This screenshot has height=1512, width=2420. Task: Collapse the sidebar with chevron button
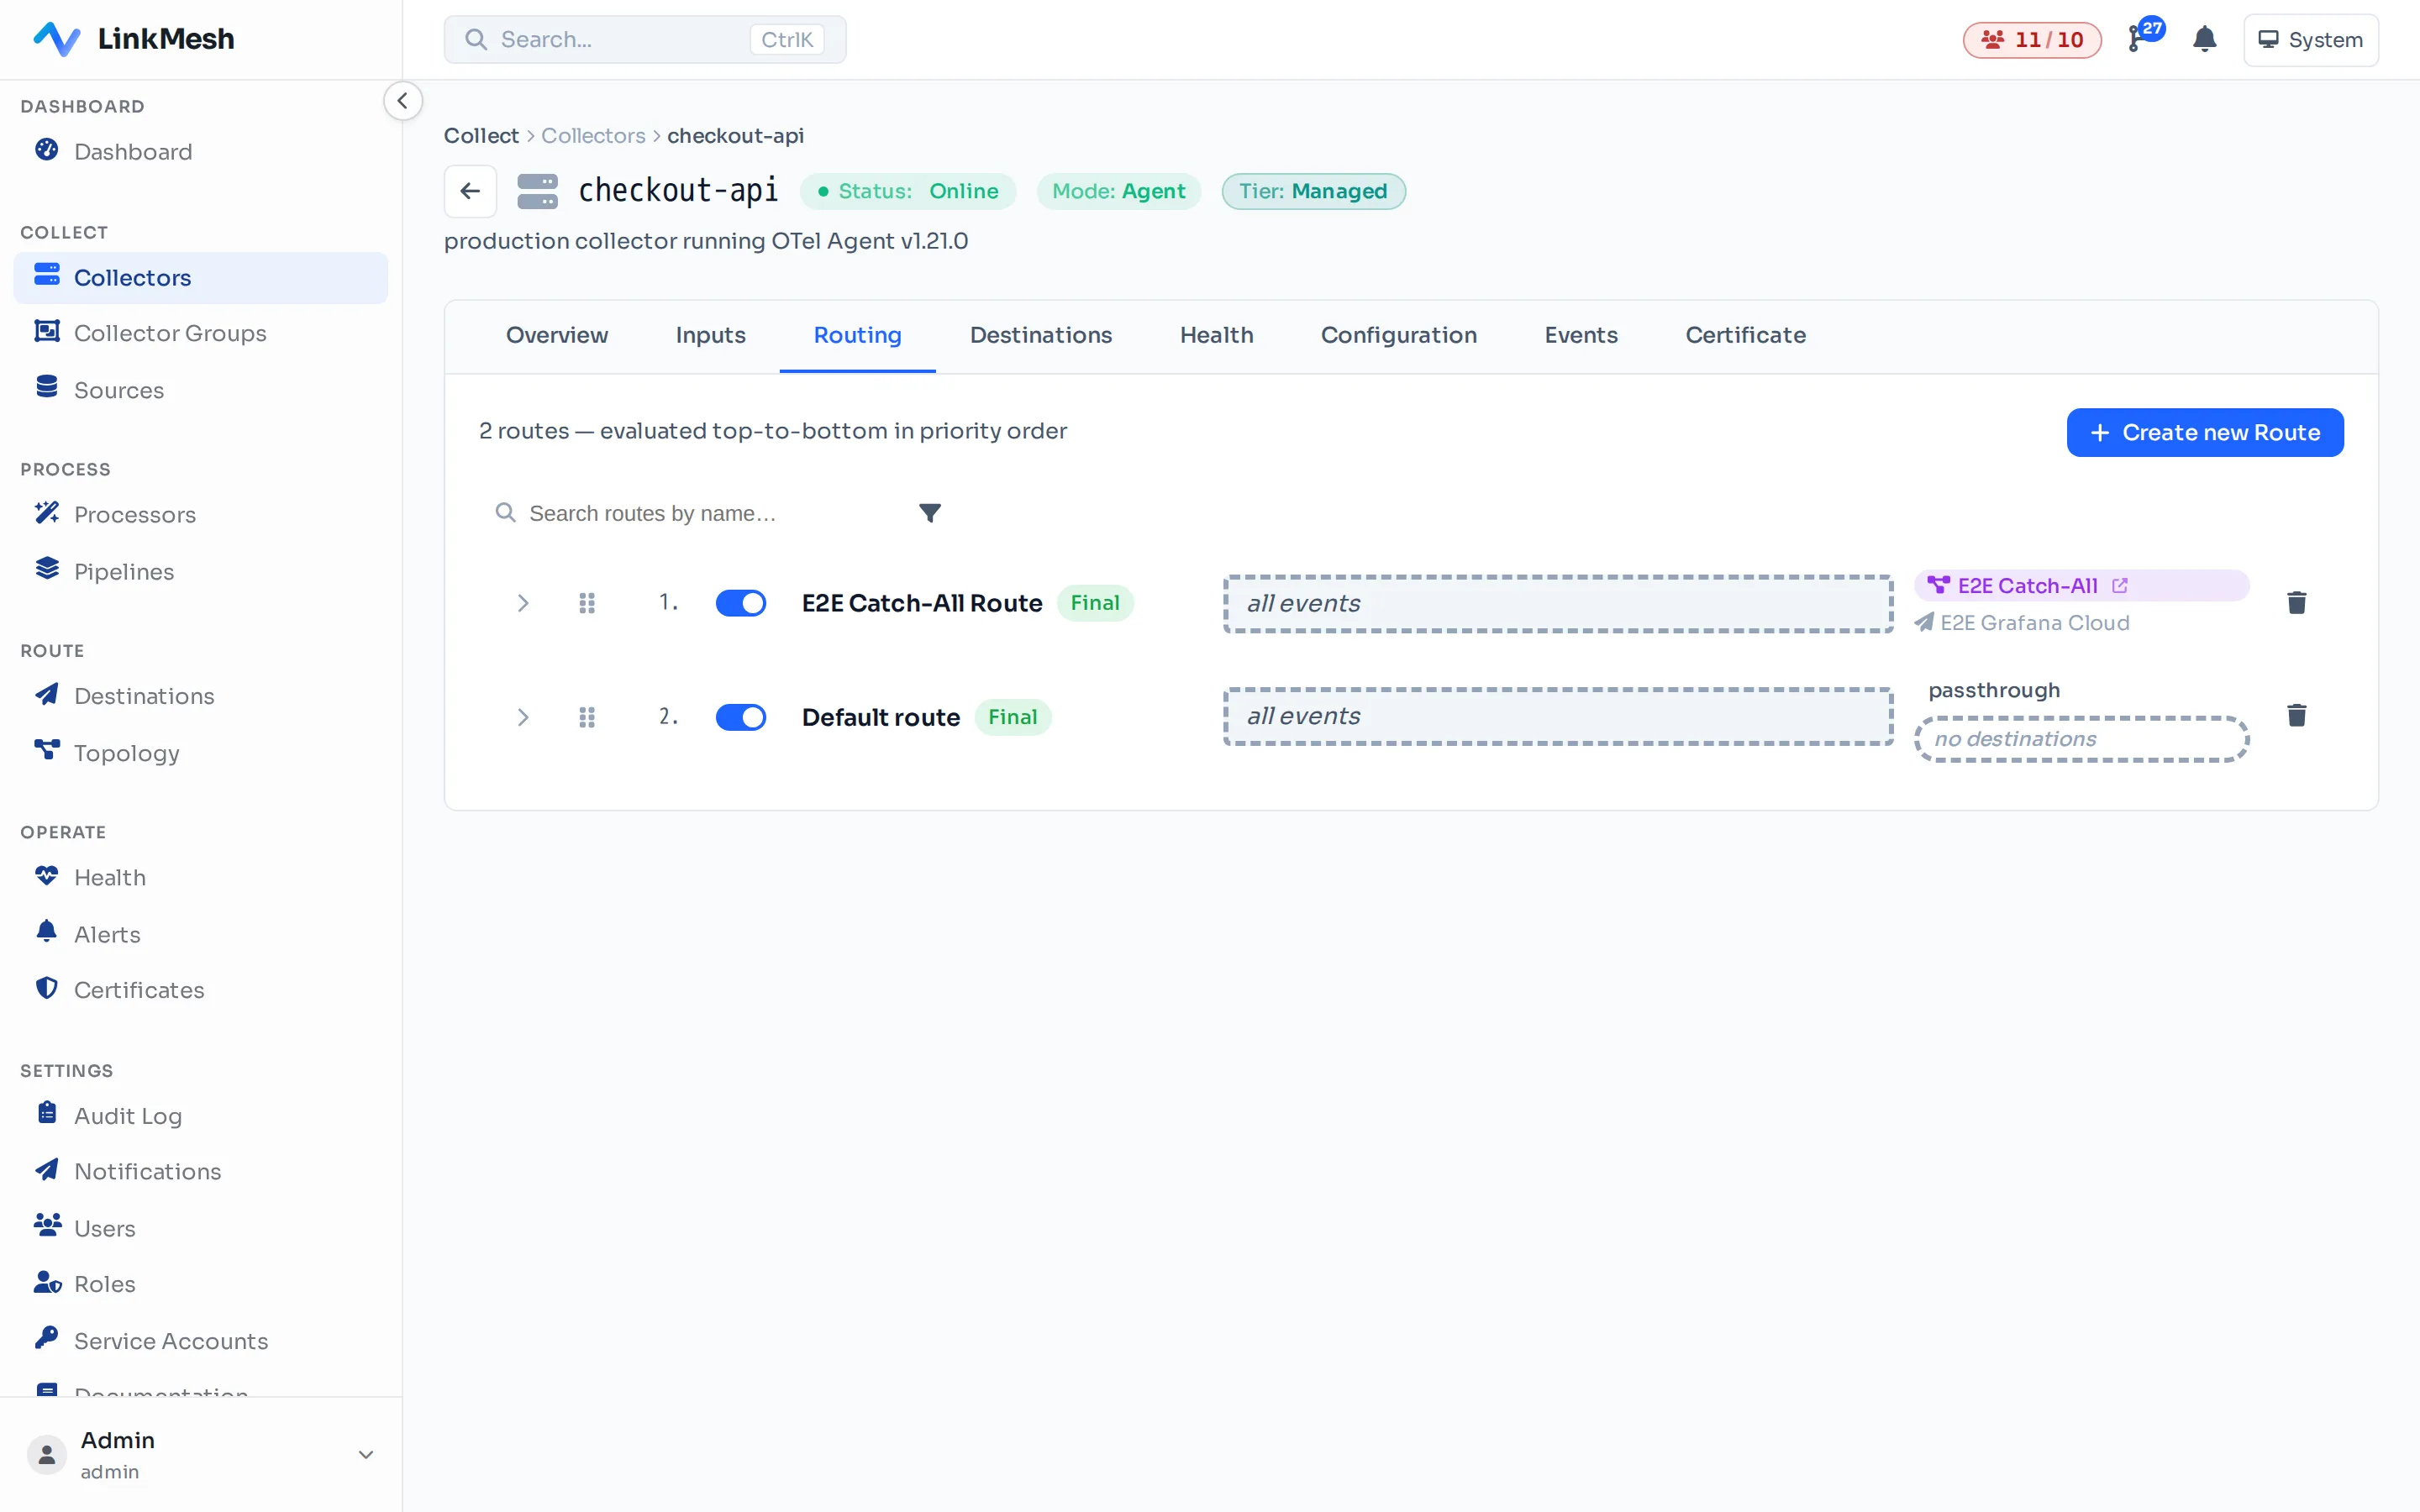(x=402, y=101)
